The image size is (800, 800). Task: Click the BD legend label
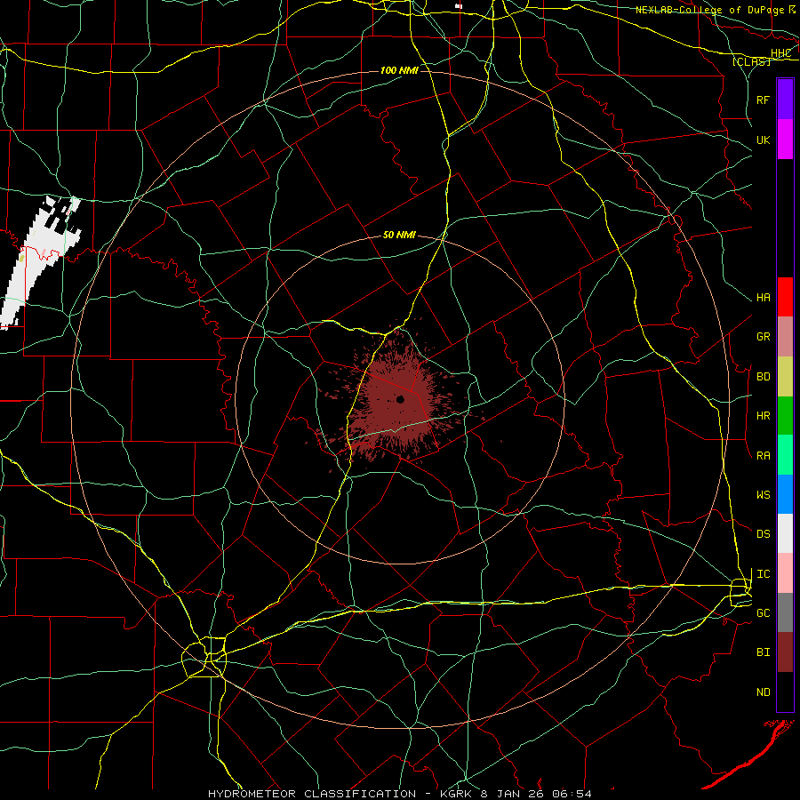[764, 377]
